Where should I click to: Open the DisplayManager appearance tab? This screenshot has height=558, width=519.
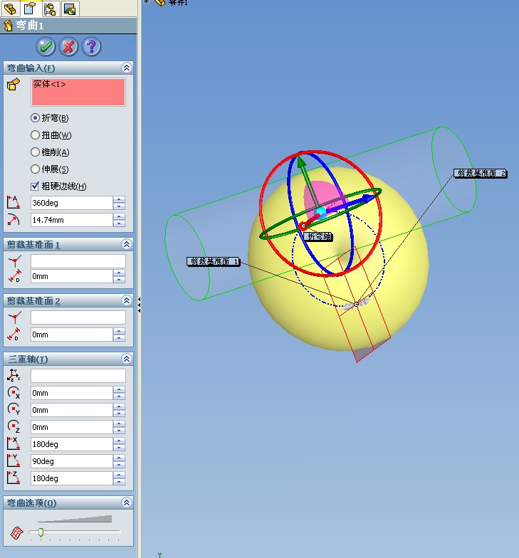pyautogui.click(x=70, y=9)
